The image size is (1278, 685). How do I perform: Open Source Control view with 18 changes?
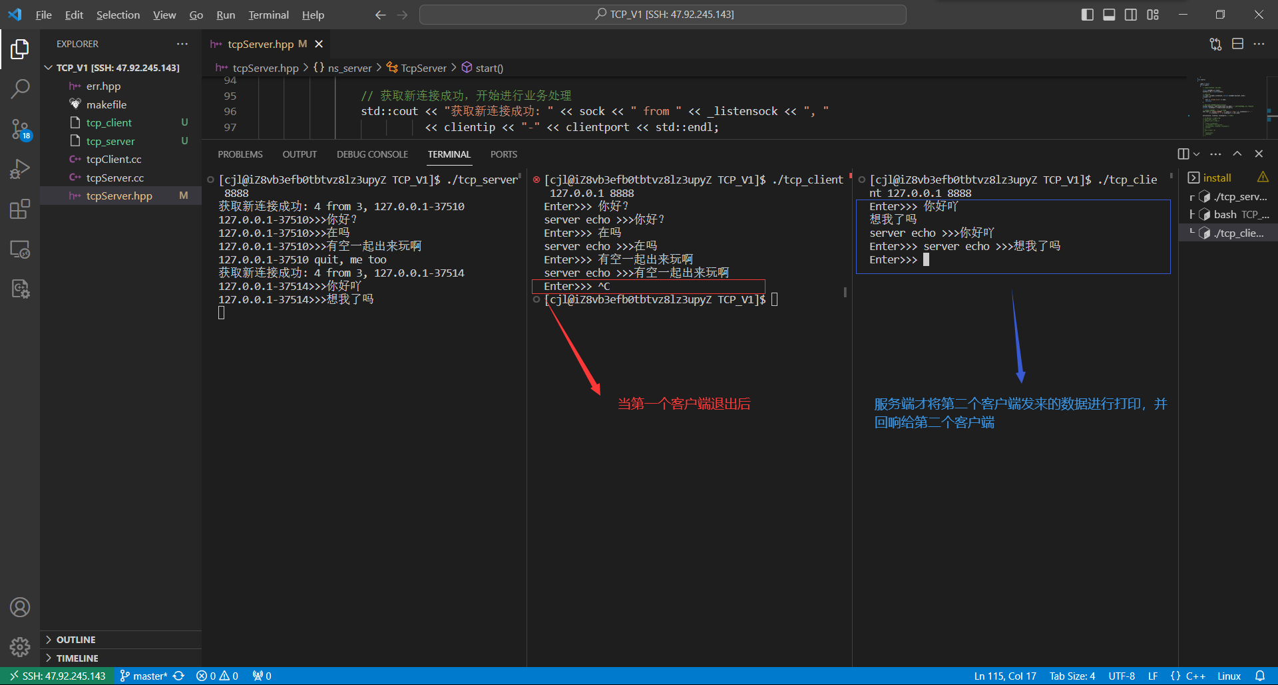[x=20, y=129]
